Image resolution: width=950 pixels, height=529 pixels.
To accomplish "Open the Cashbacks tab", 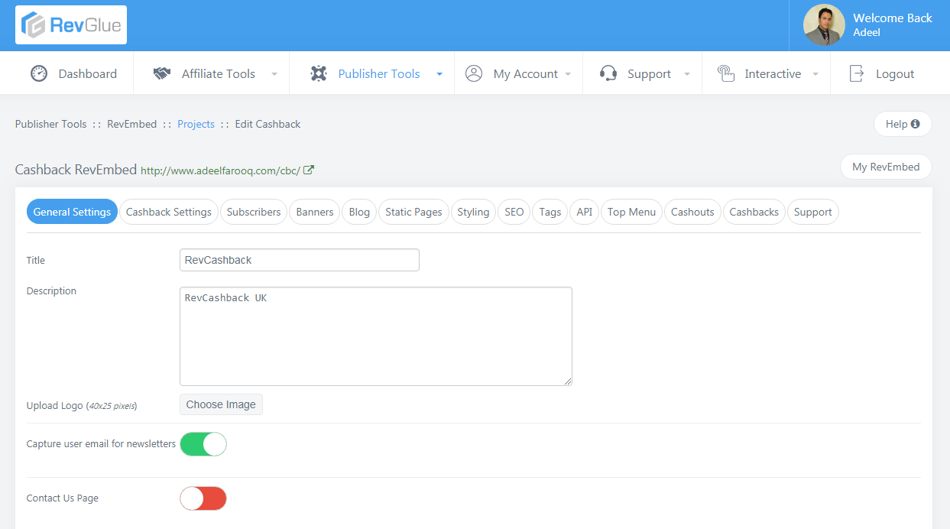I will click(754, 212).
